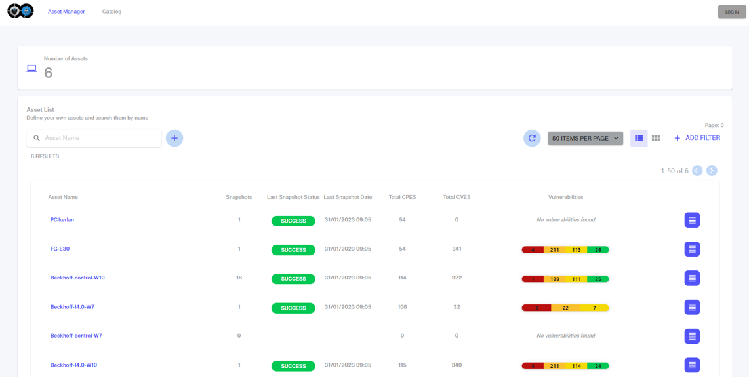Image resolution: width=749 pixels, height=377 pixels.
Task: Click the laptop icon beside Number of Assets
Action: pyautogui.click(x=31, y=69)
